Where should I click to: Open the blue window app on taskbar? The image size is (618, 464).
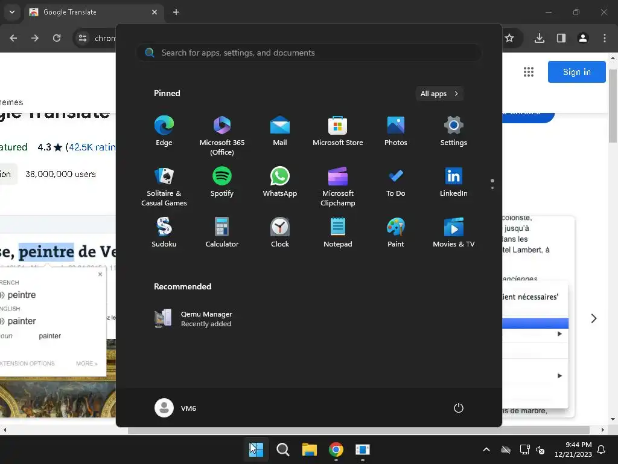coord(362,449)
